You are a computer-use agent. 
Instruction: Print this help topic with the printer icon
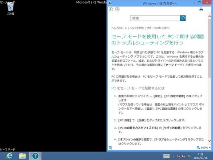click(201, 9)
